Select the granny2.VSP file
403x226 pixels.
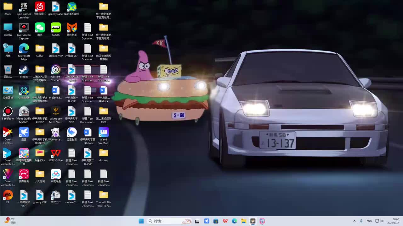click(x=56, y=9)
